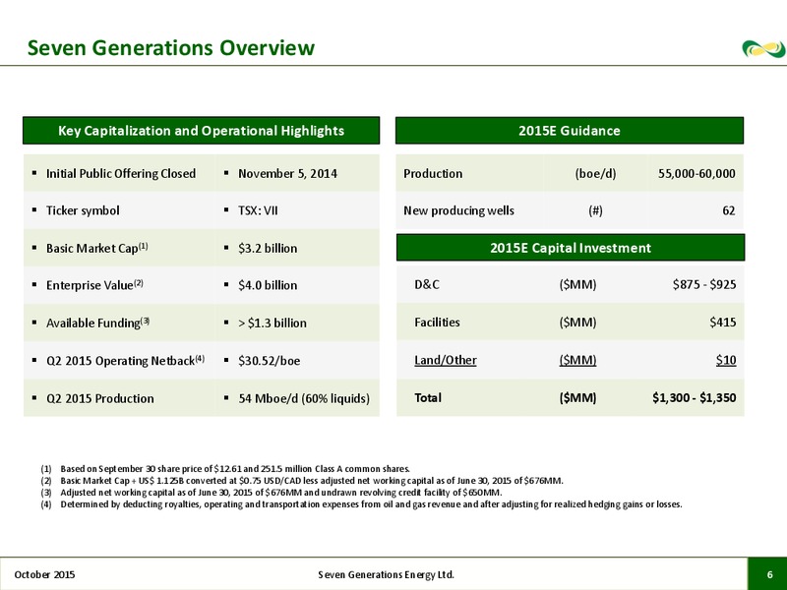Click the 'Q2 2015 Production' label
This screenshot has width=787, height=590.
(100, 398)
